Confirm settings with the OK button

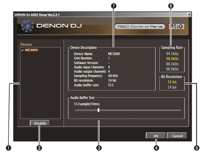156,136
